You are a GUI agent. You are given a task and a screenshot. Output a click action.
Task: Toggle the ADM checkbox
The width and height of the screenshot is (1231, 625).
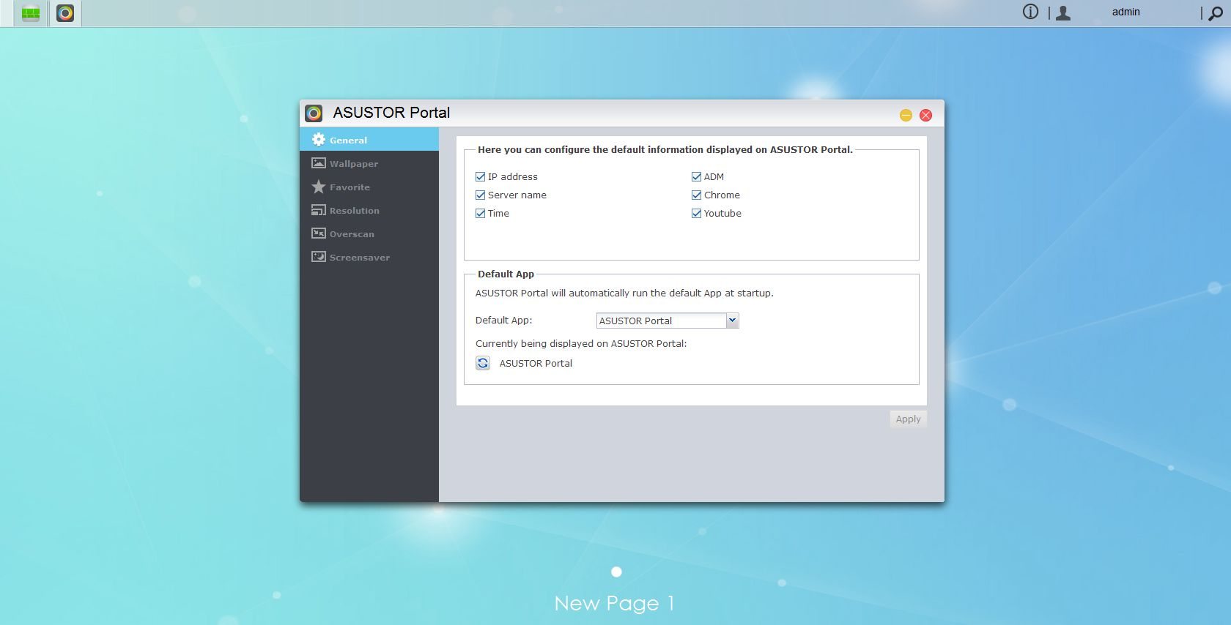(696, 176)
